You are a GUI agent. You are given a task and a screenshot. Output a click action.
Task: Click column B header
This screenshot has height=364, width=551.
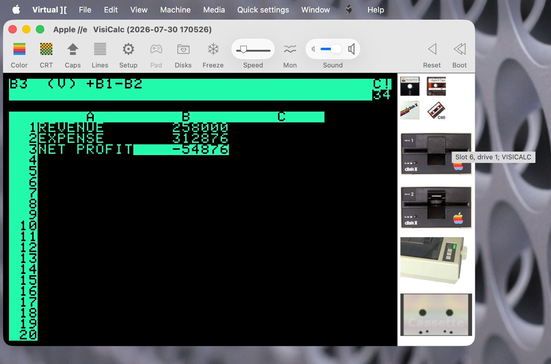tap(186, 117)
